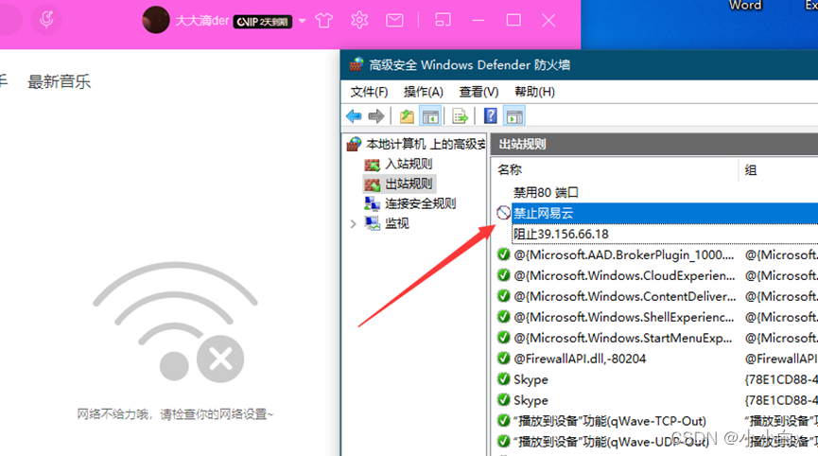Click the voice search microphone icon

click(46, 19)
